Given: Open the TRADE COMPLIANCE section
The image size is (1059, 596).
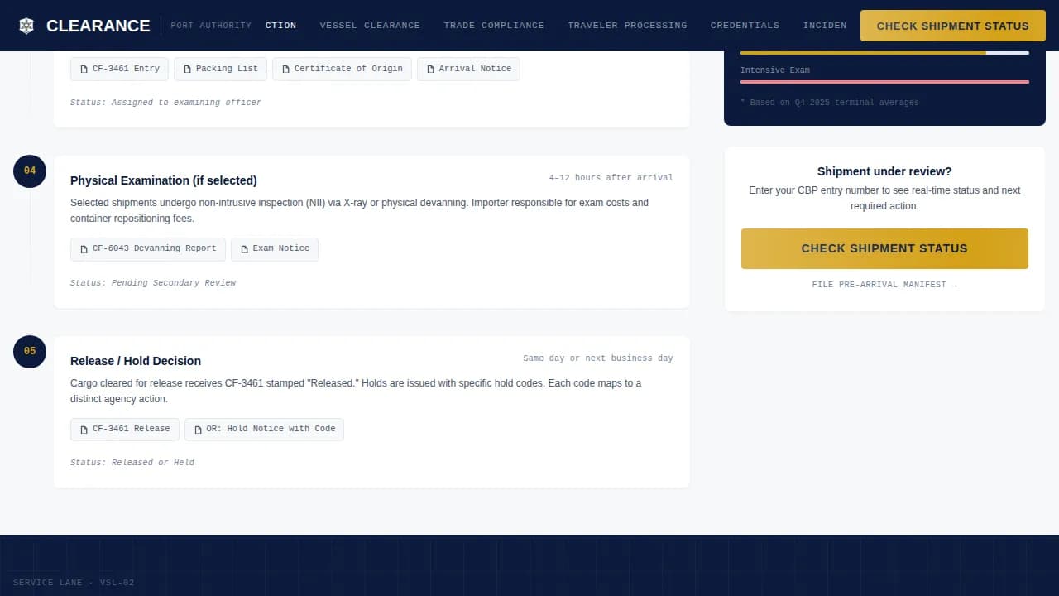Looking at the screenshot, I should tap(494, 26).
